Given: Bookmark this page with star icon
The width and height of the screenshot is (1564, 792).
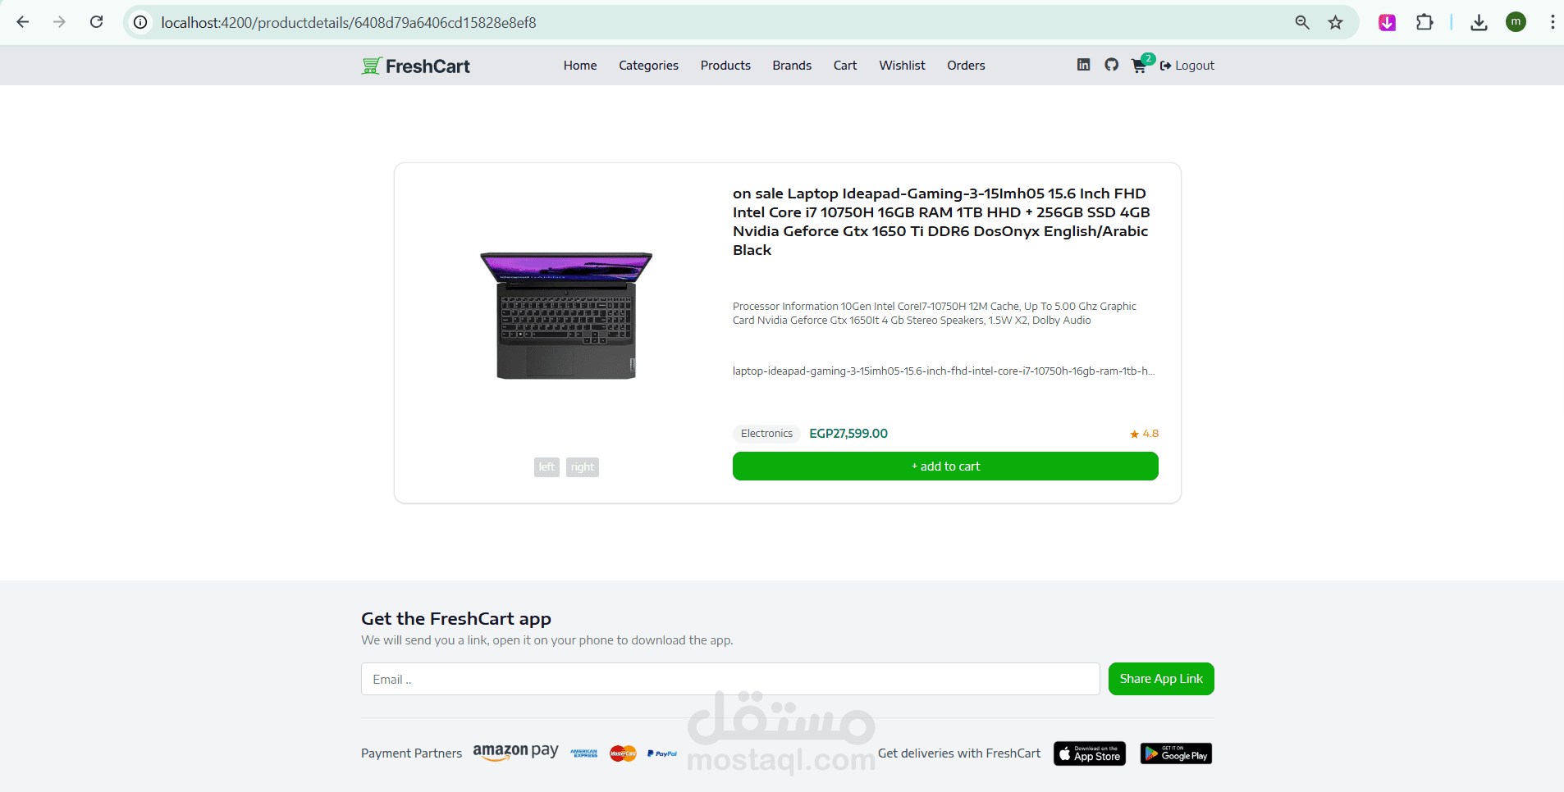Looking at the screenshot, I should (x=1336, y=23).
